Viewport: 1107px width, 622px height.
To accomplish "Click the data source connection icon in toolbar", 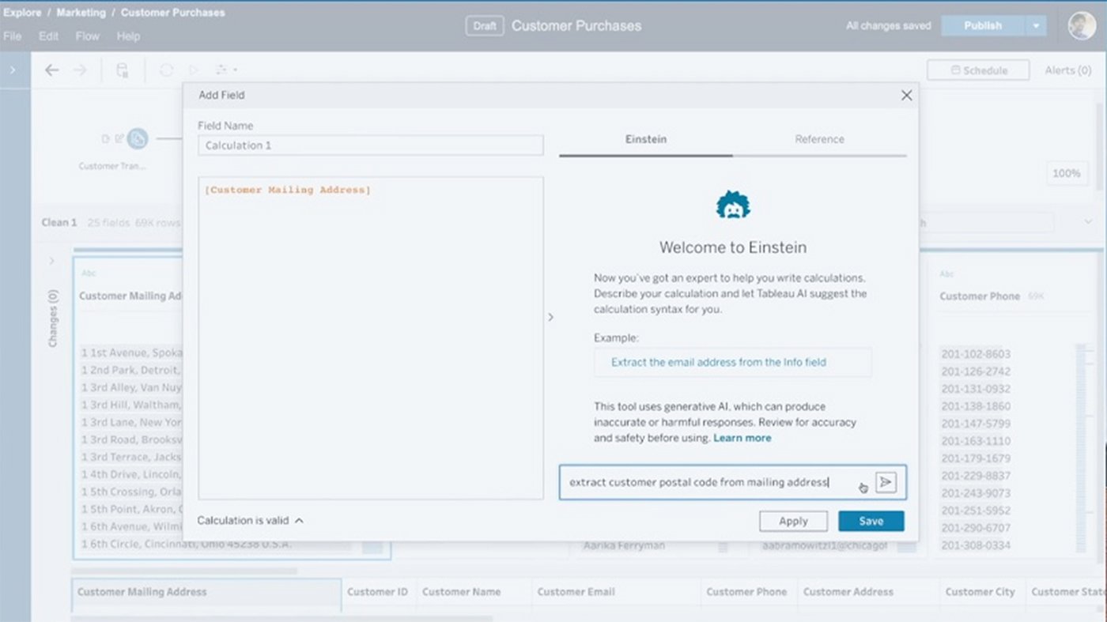I will click(x=123, y=70).
